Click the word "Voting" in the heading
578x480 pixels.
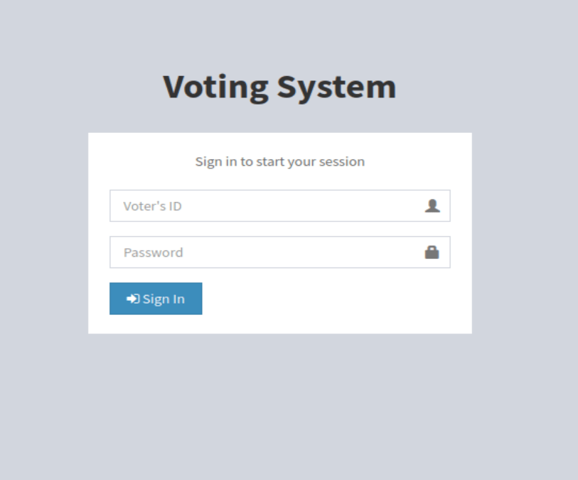click(215, 87)
